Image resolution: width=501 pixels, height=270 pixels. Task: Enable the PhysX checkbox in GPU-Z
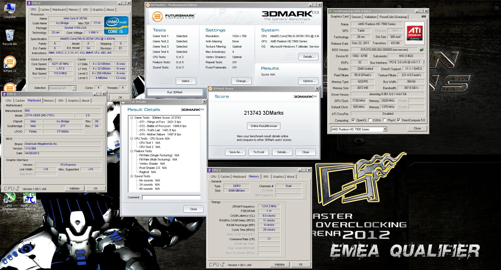coord(384,120)
